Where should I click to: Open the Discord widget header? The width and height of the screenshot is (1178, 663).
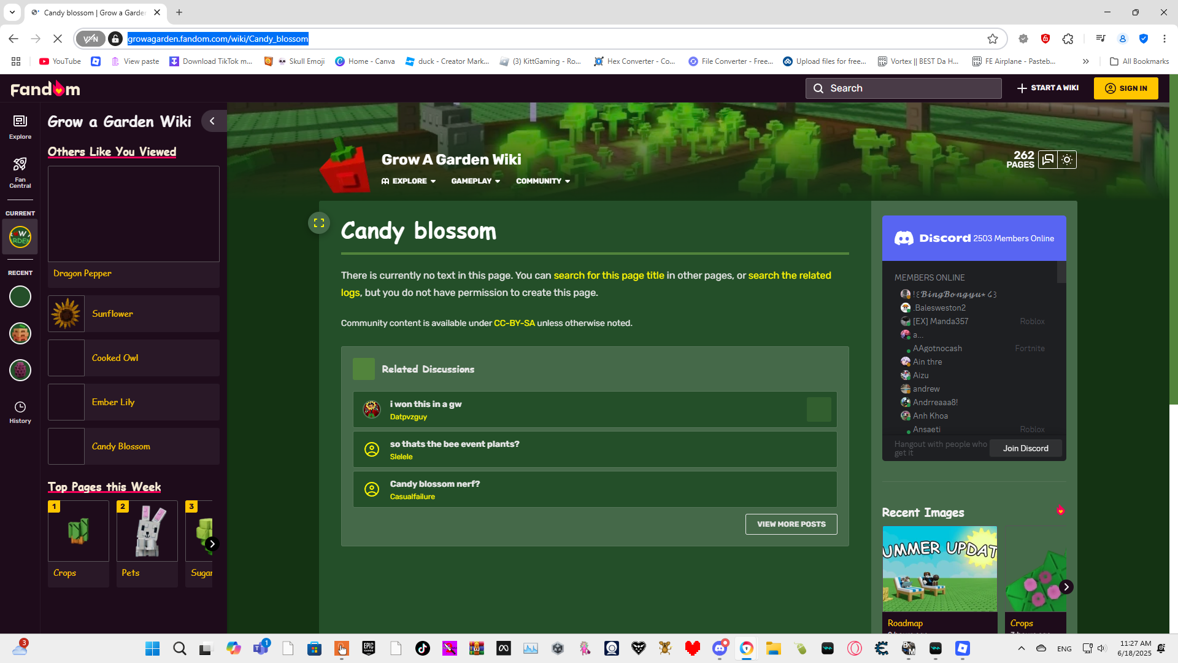pos(974,238)
